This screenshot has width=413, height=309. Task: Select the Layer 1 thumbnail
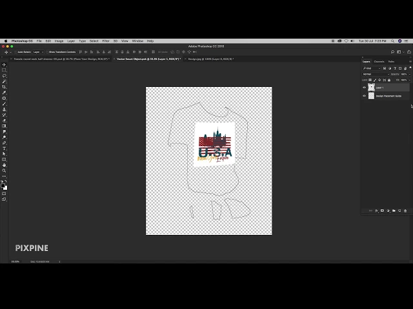click(371, 88)
